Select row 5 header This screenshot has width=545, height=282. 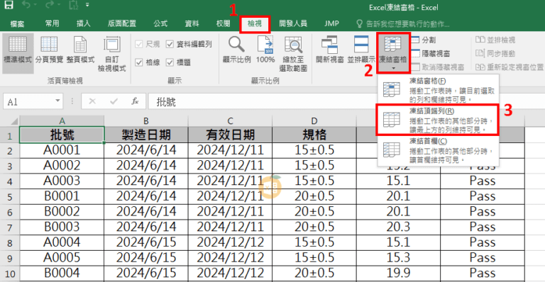10,197
